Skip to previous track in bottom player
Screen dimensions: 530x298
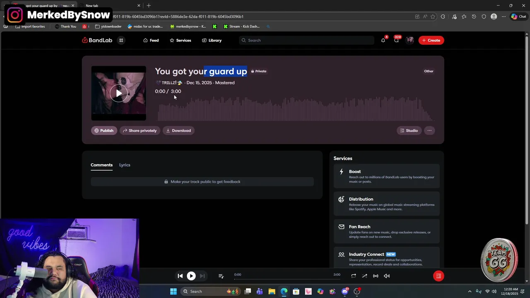pos(180,276)
